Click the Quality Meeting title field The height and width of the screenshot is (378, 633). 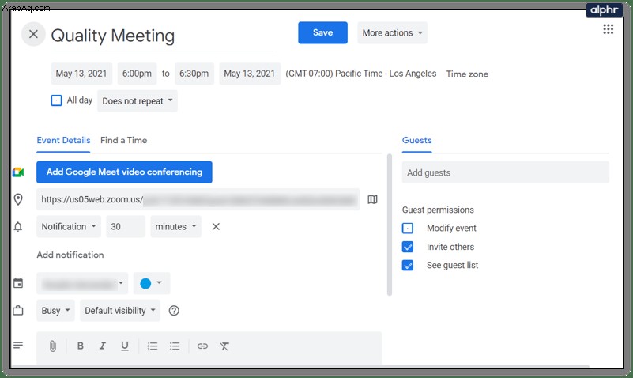pos(162,36)
